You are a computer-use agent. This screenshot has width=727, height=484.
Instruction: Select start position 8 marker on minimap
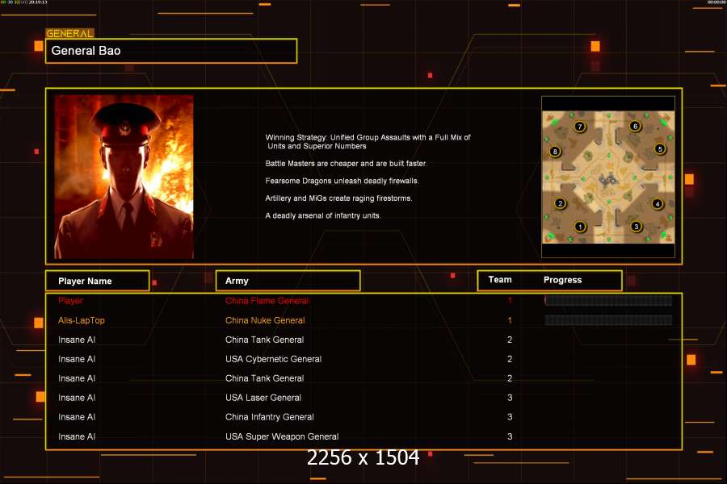[x=554, y=151]
